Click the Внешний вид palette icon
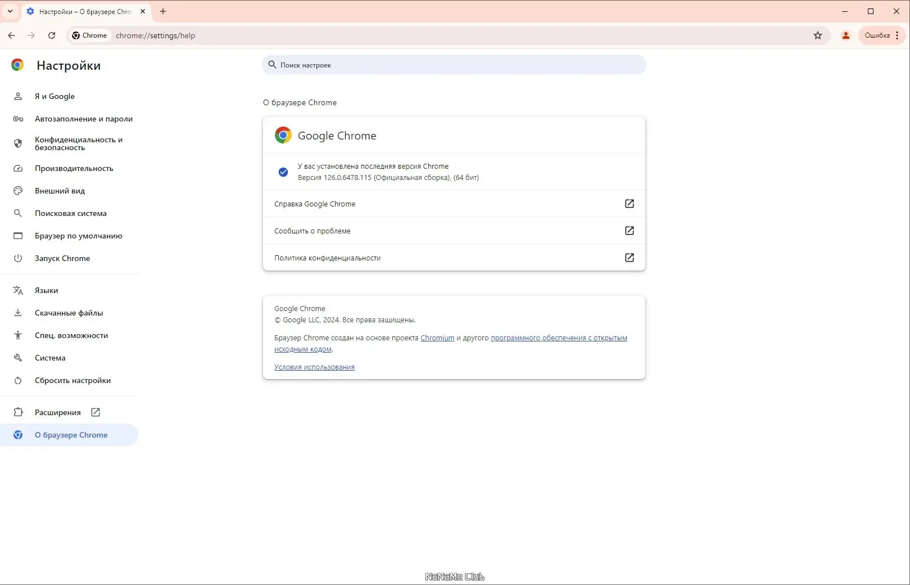 tap(18, 191)
